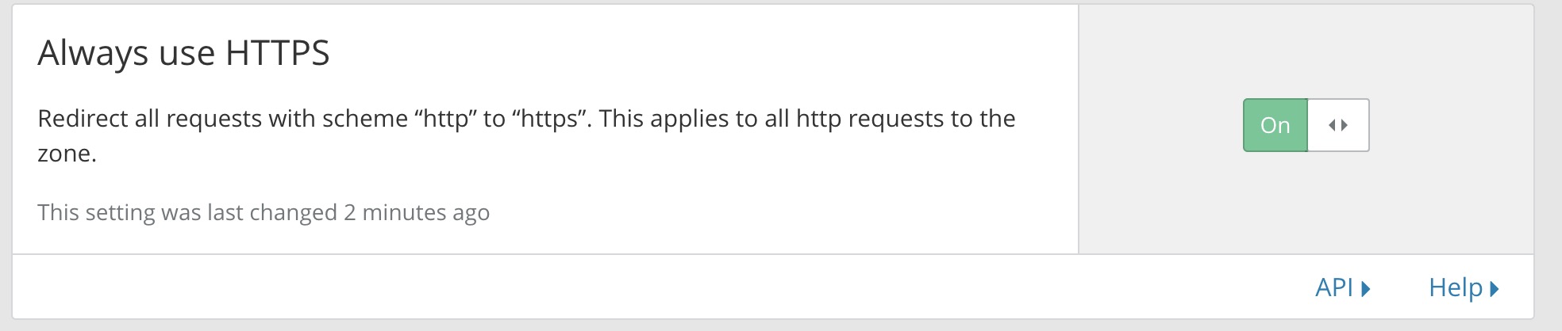The width and height of the screenshot is (1562, 331).
Task: Open the Help link text
Action: tap(1455, 287)
